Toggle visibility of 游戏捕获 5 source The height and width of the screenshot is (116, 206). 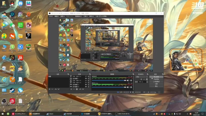pos(86,87)
